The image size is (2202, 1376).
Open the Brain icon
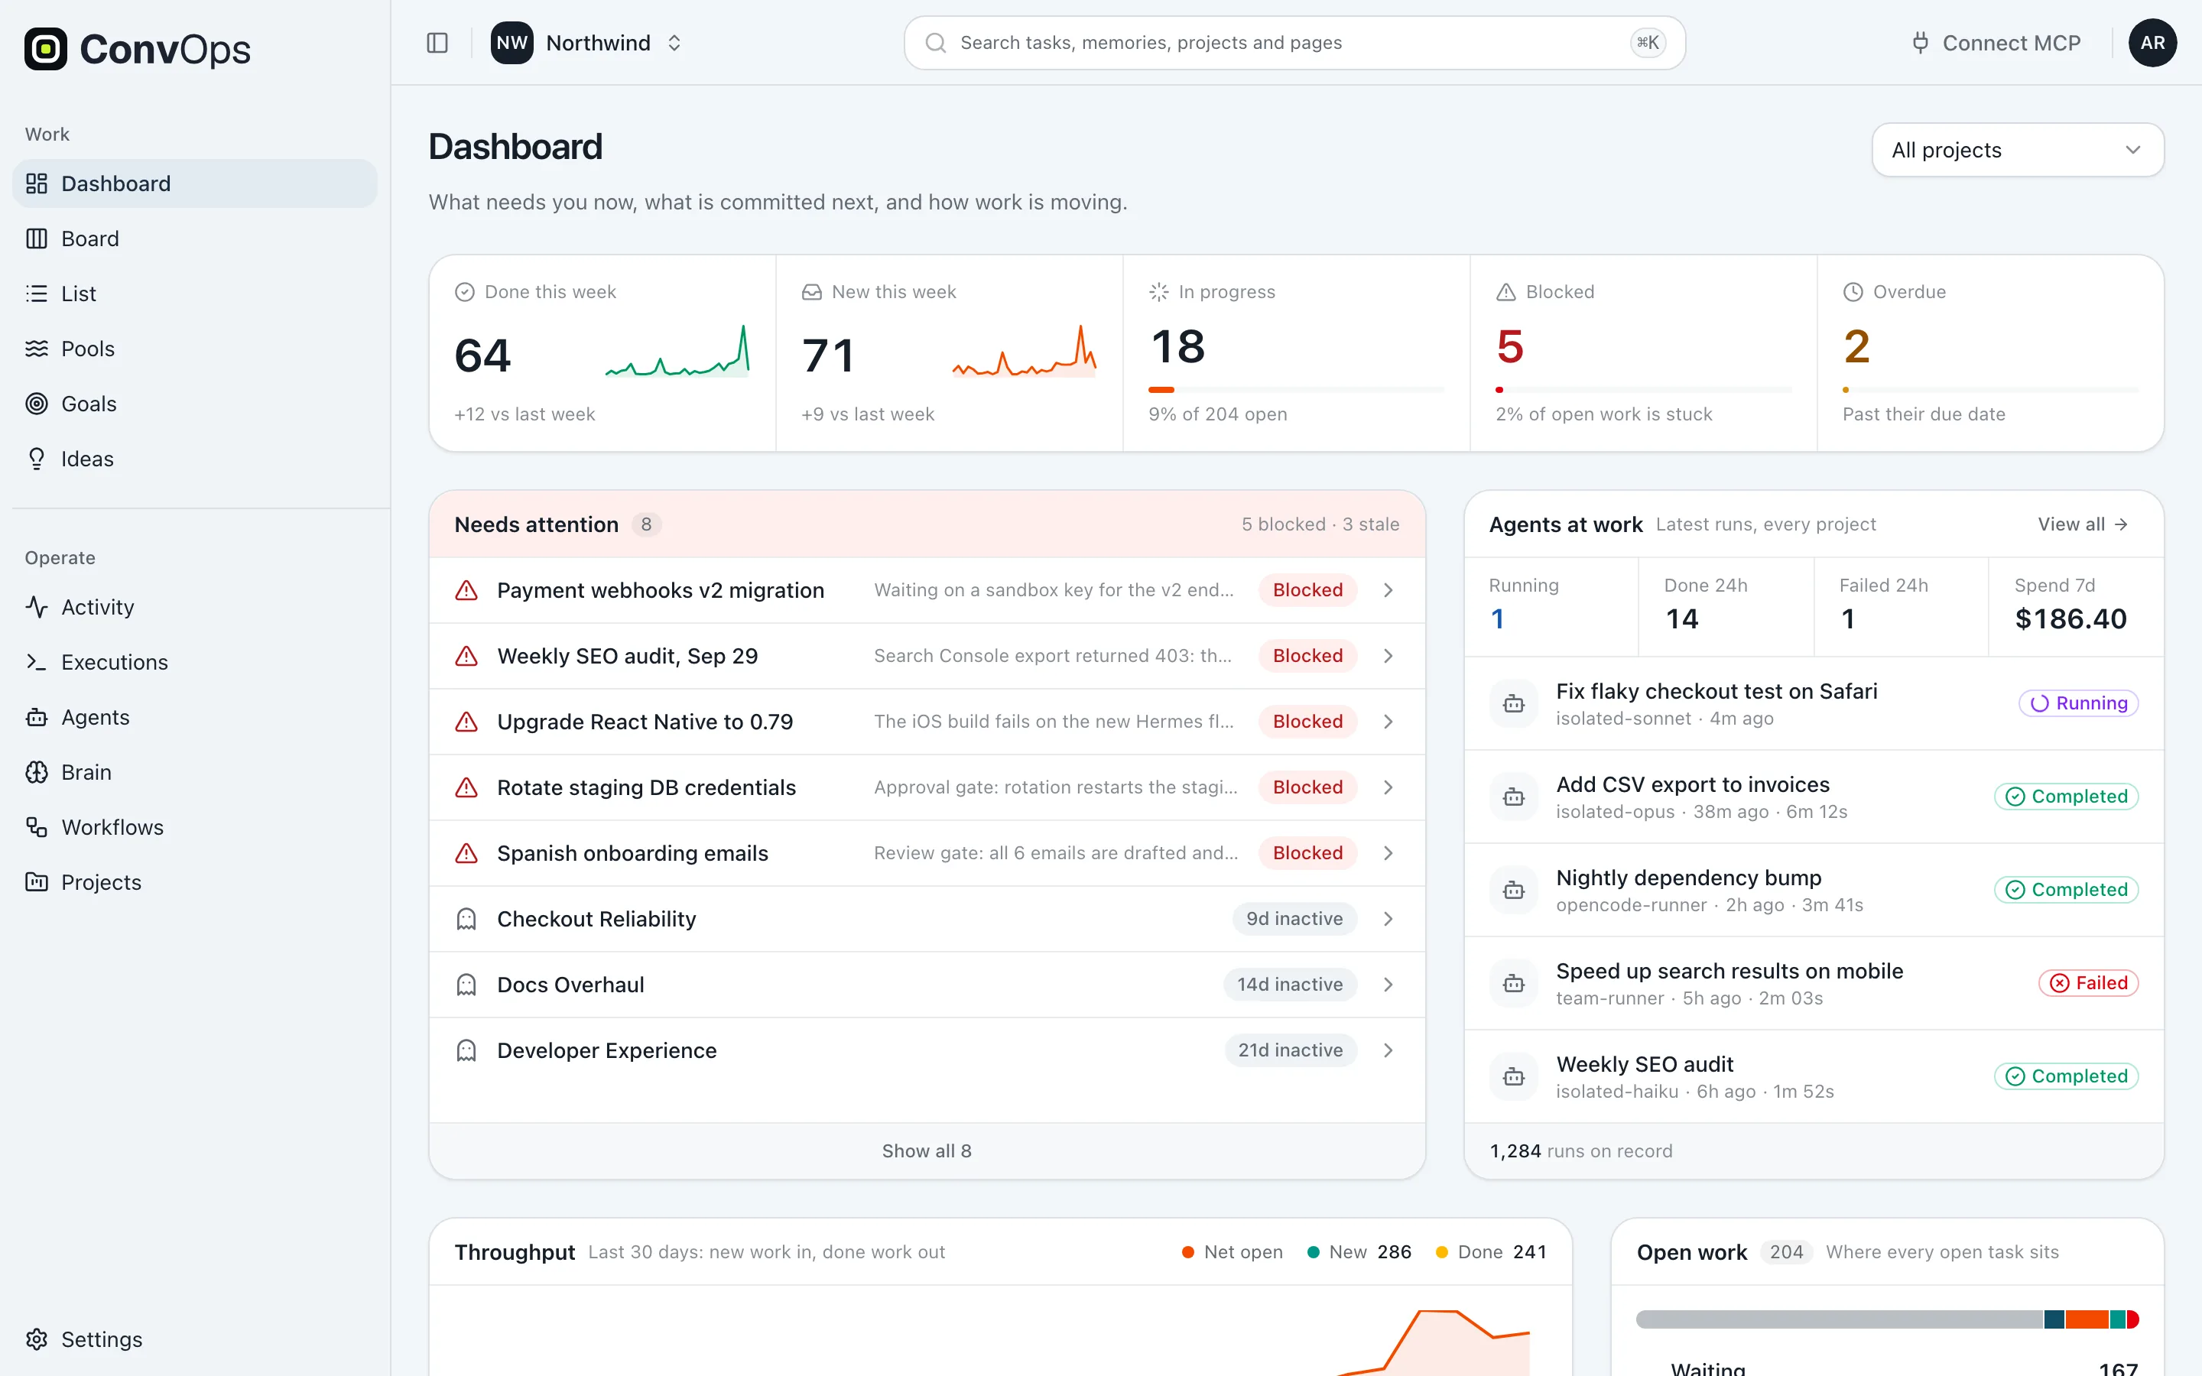(37, 772)
